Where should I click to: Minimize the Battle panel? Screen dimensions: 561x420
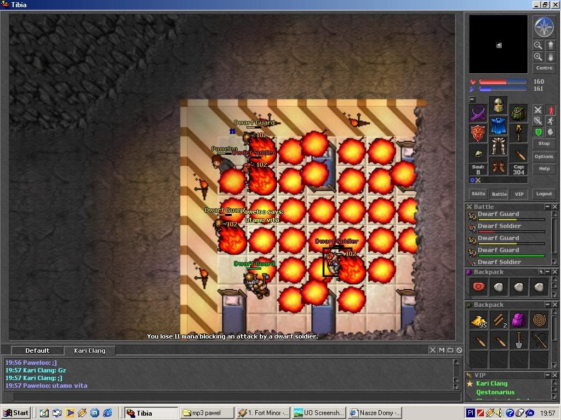pos(547,206)
